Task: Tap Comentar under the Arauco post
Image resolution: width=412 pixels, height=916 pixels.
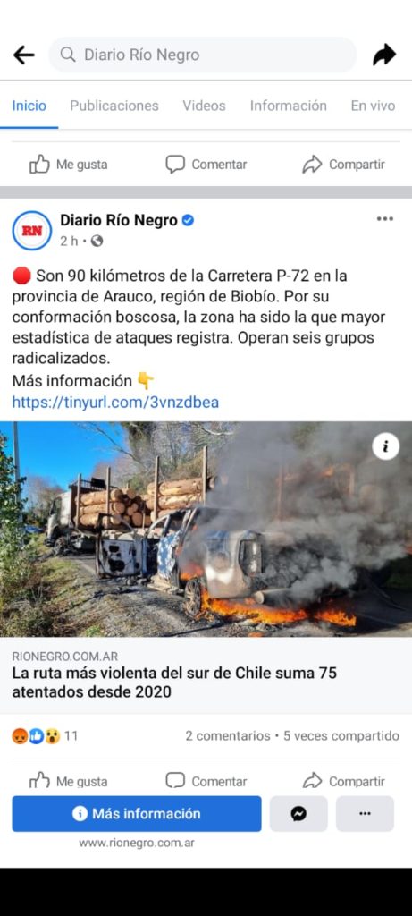Action: [x=206, y=781]
